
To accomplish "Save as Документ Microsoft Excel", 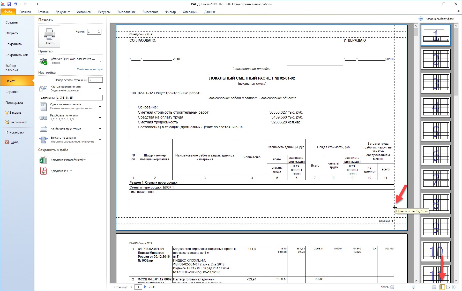I will [x=62, y=160].
